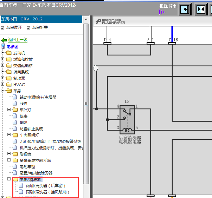Expand the HVAC folder
212x198 pixels.
click(x=2, y=84)
